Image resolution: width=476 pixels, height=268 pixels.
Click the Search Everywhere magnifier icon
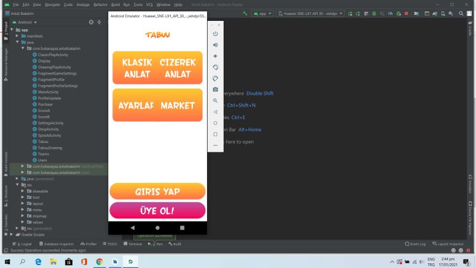pos(461,13)
